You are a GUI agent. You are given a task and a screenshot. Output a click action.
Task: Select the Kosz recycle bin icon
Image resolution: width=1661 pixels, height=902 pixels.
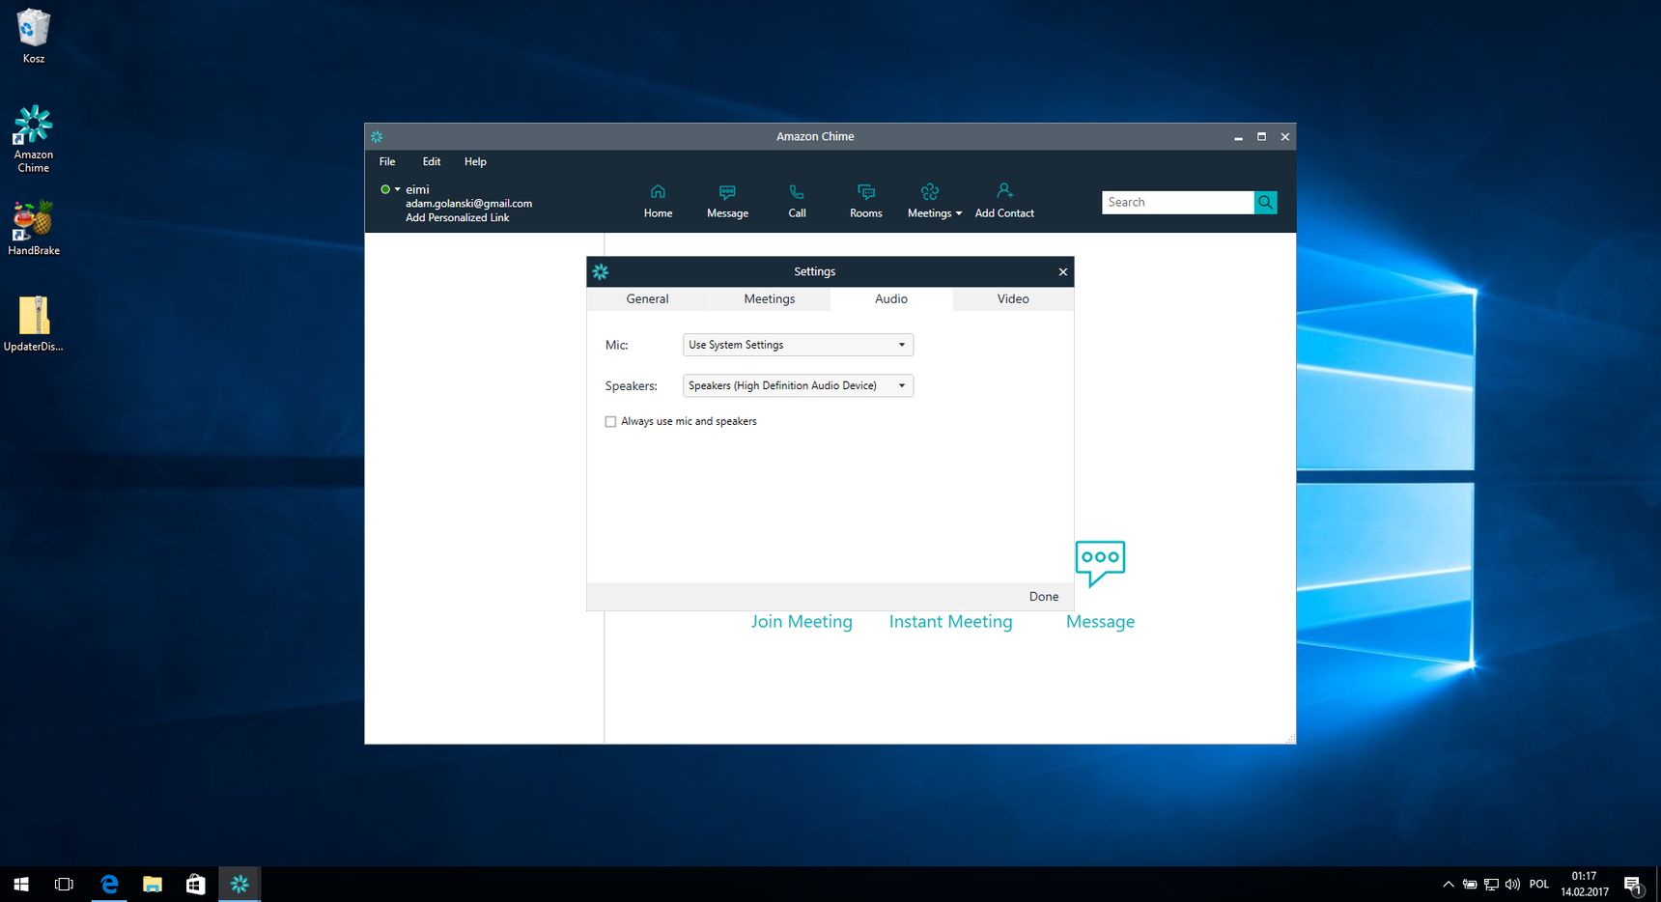33,36
